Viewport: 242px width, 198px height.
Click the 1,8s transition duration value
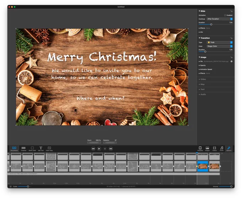[x=231, y=50]
